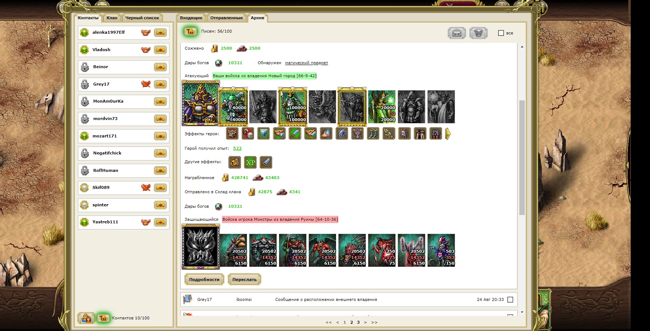Viewport: 650px width, 331px height.
Task: Go to next page with ">" arrow
Action: [365, 322]
